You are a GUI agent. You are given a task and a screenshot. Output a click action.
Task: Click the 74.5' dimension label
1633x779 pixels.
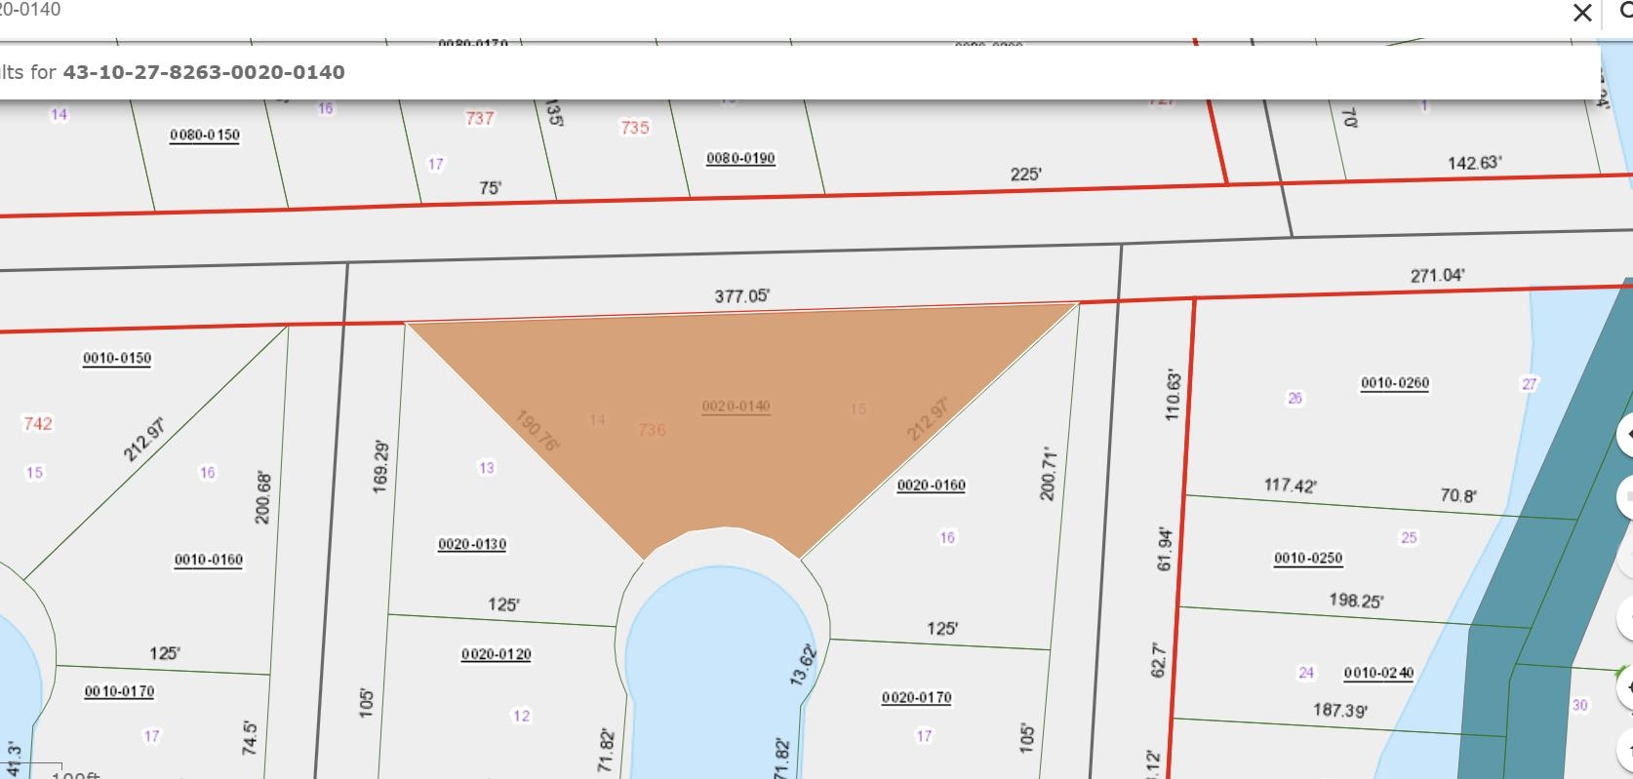pos(250,738)
